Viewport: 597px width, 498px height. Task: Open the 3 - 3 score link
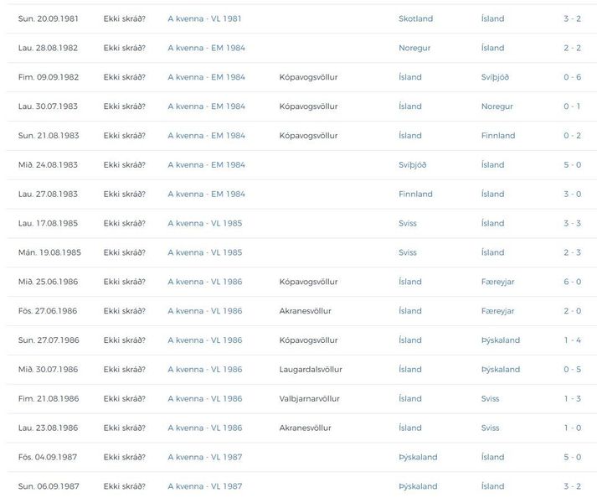pyautogui.click(x=572, y=224)
